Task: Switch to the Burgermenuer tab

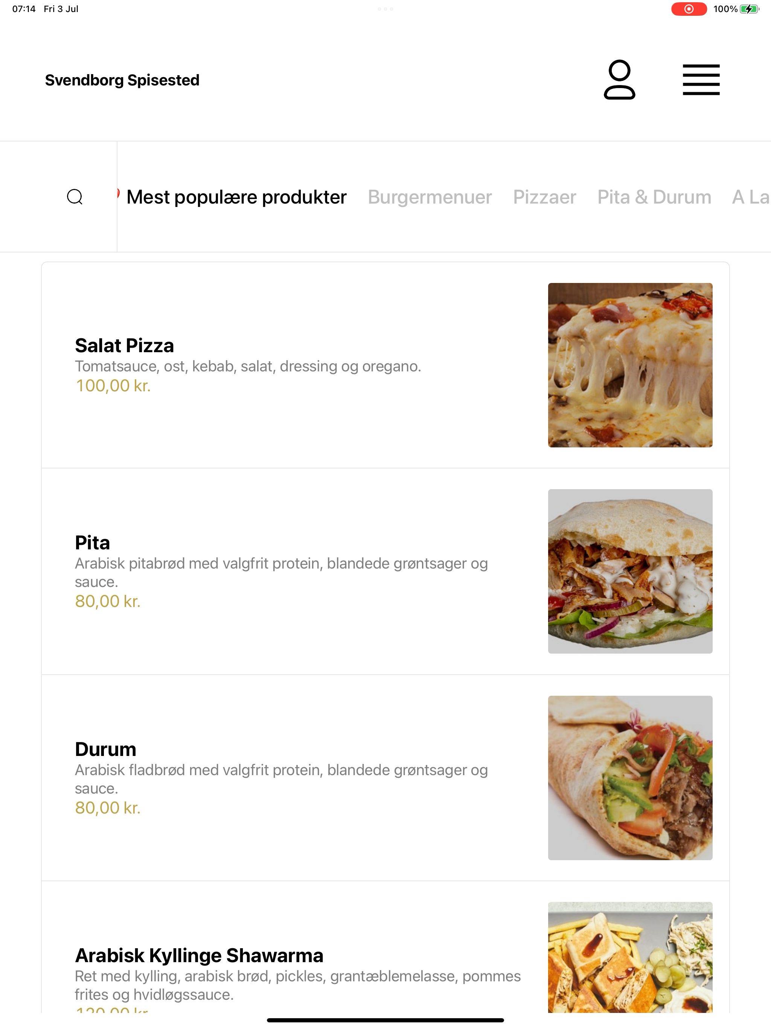Action: (x=430, y=197)
